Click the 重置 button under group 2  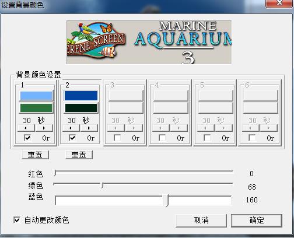[x=79, y=155]
